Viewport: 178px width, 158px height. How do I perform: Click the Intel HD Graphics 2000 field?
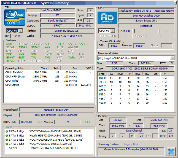(146, 15)
